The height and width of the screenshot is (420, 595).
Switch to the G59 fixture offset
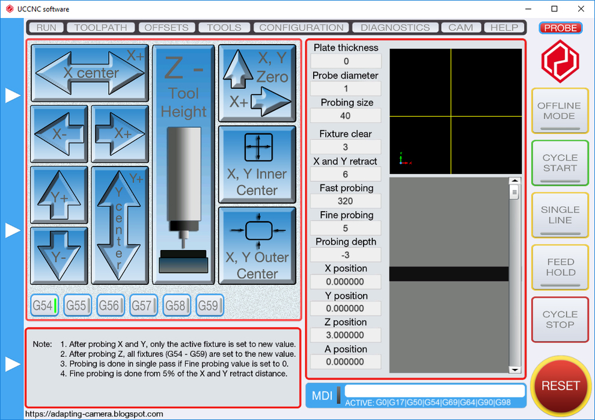(210, 305)
